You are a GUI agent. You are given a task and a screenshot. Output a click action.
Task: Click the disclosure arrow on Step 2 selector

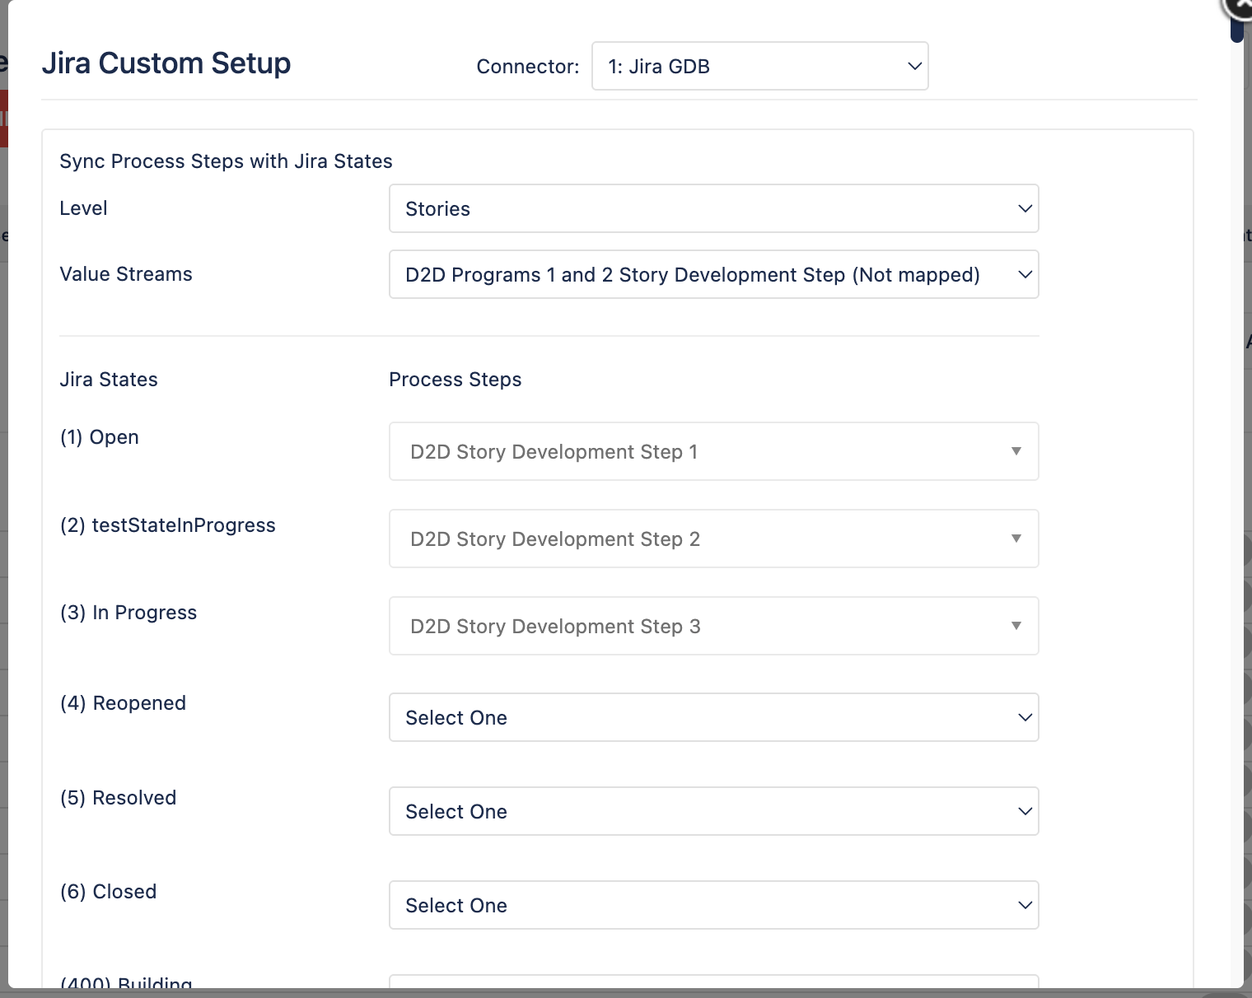coord(1016,539)
